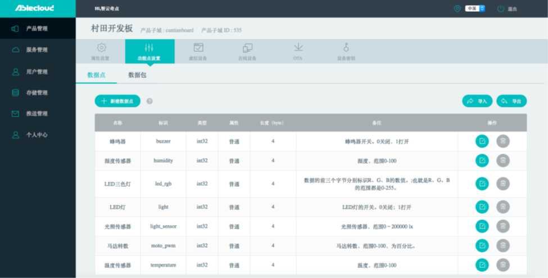Delete the light data point row
The width and height of the screenshot is (548, 278).
503,207
